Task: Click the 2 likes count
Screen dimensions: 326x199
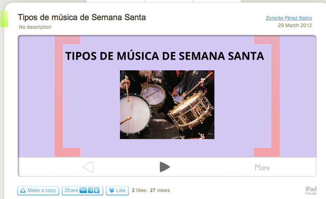Action: click(139, 190)
